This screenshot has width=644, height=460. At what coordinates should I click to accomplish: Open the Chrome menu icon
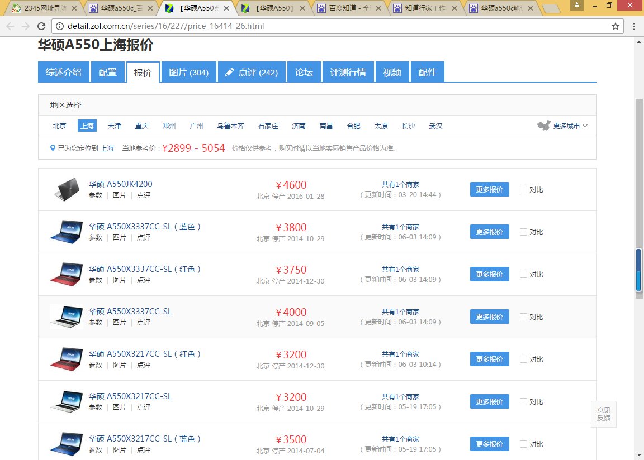pyautogui.click(x=633, y=26)
